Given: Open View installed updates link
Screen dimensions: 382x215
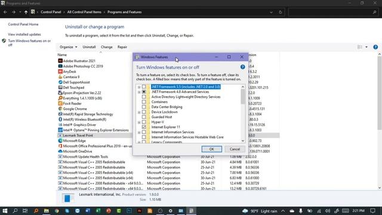Looking at the screenshot, I should 24,35.
